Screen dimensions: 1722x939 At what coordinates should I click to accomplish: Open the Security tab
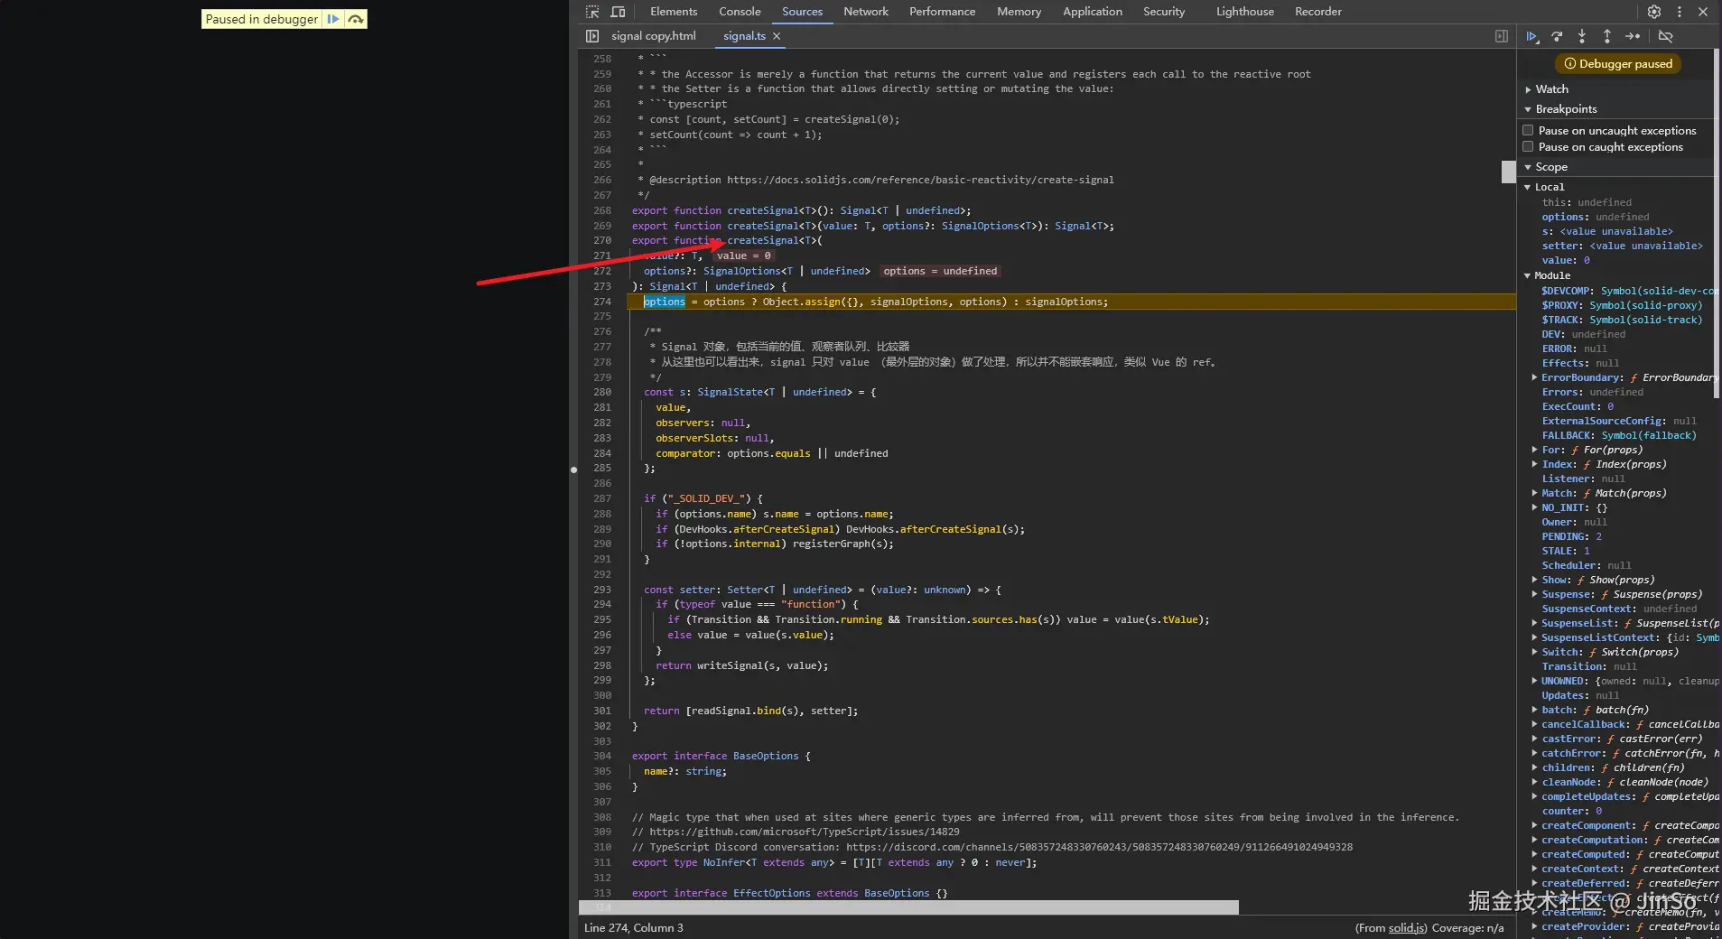click(x=1164, y=12)
